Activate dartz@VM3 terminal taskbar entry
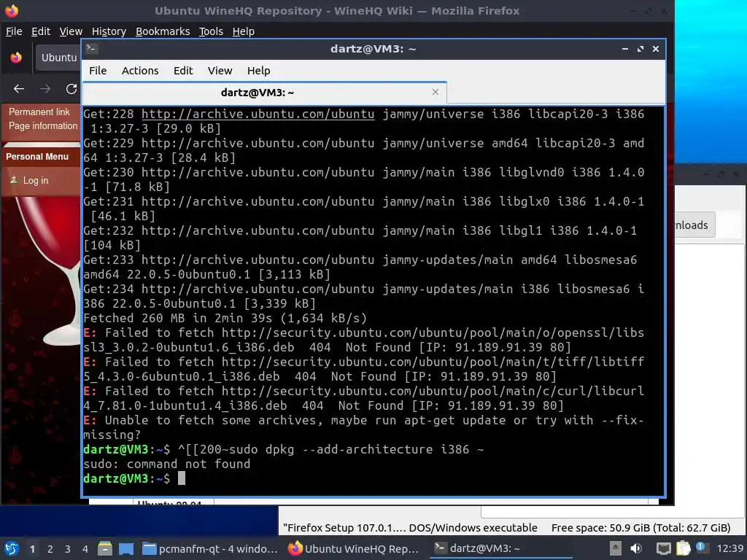The height and width of the screenshot is (560, 747). tap(500, 548)
